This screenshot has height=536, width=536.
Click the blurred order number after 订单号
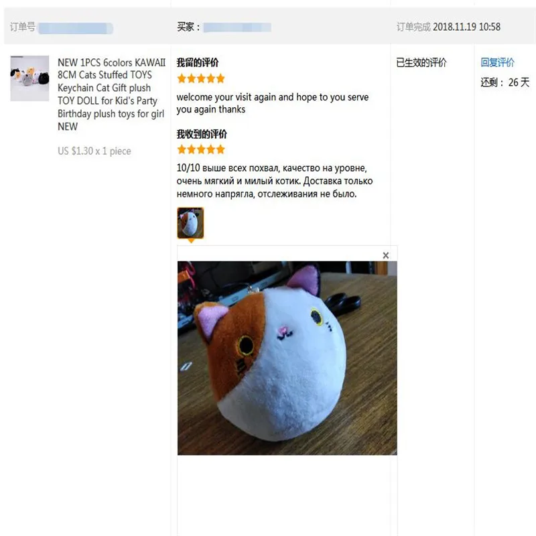tap(76, 28)
